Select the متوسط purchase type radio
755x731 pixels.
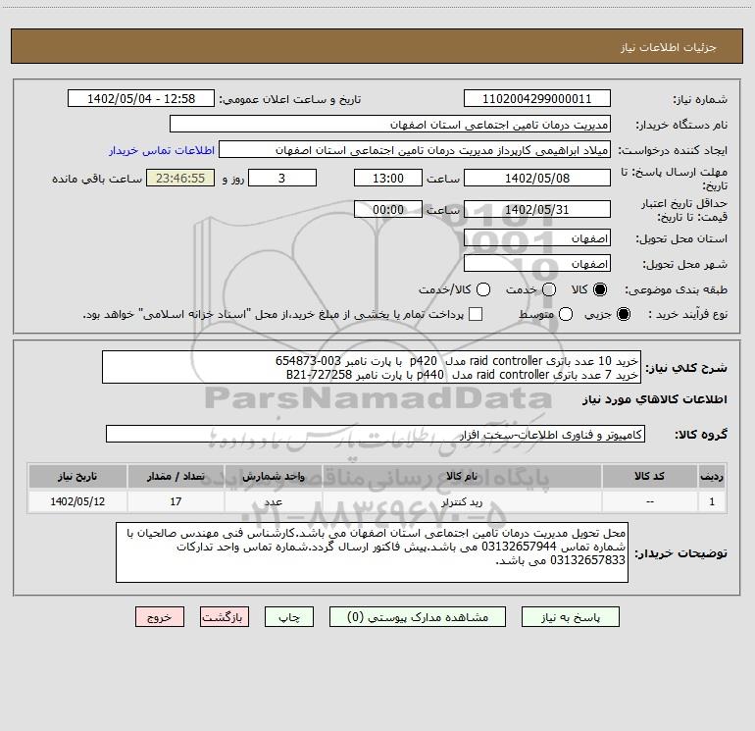point(566,314)
